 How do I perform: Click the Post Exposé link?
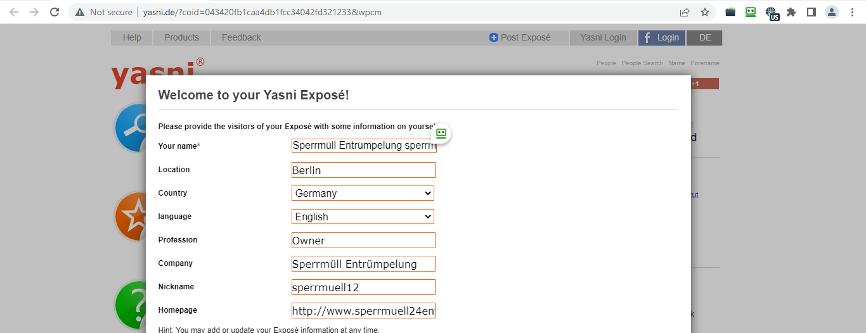[520, 37]
